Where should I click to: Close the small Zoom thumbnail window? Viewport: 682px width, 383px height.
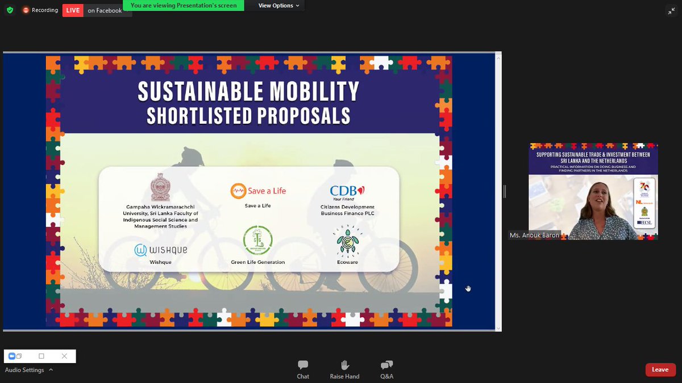(x=64, y=356)
